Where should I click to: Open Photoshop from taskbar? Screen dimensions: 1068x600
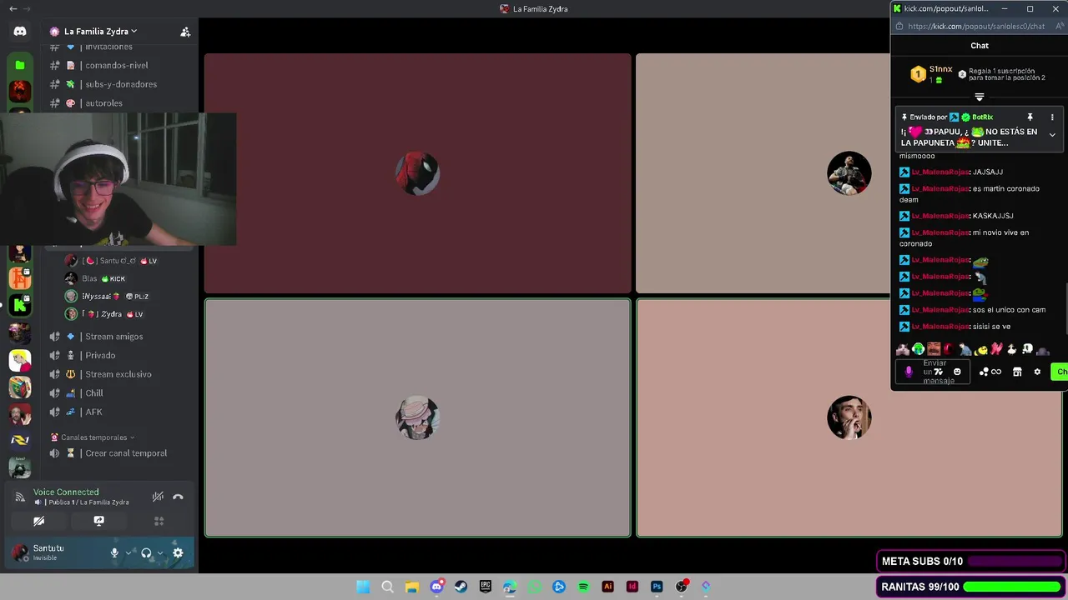[x=657, y=587]
